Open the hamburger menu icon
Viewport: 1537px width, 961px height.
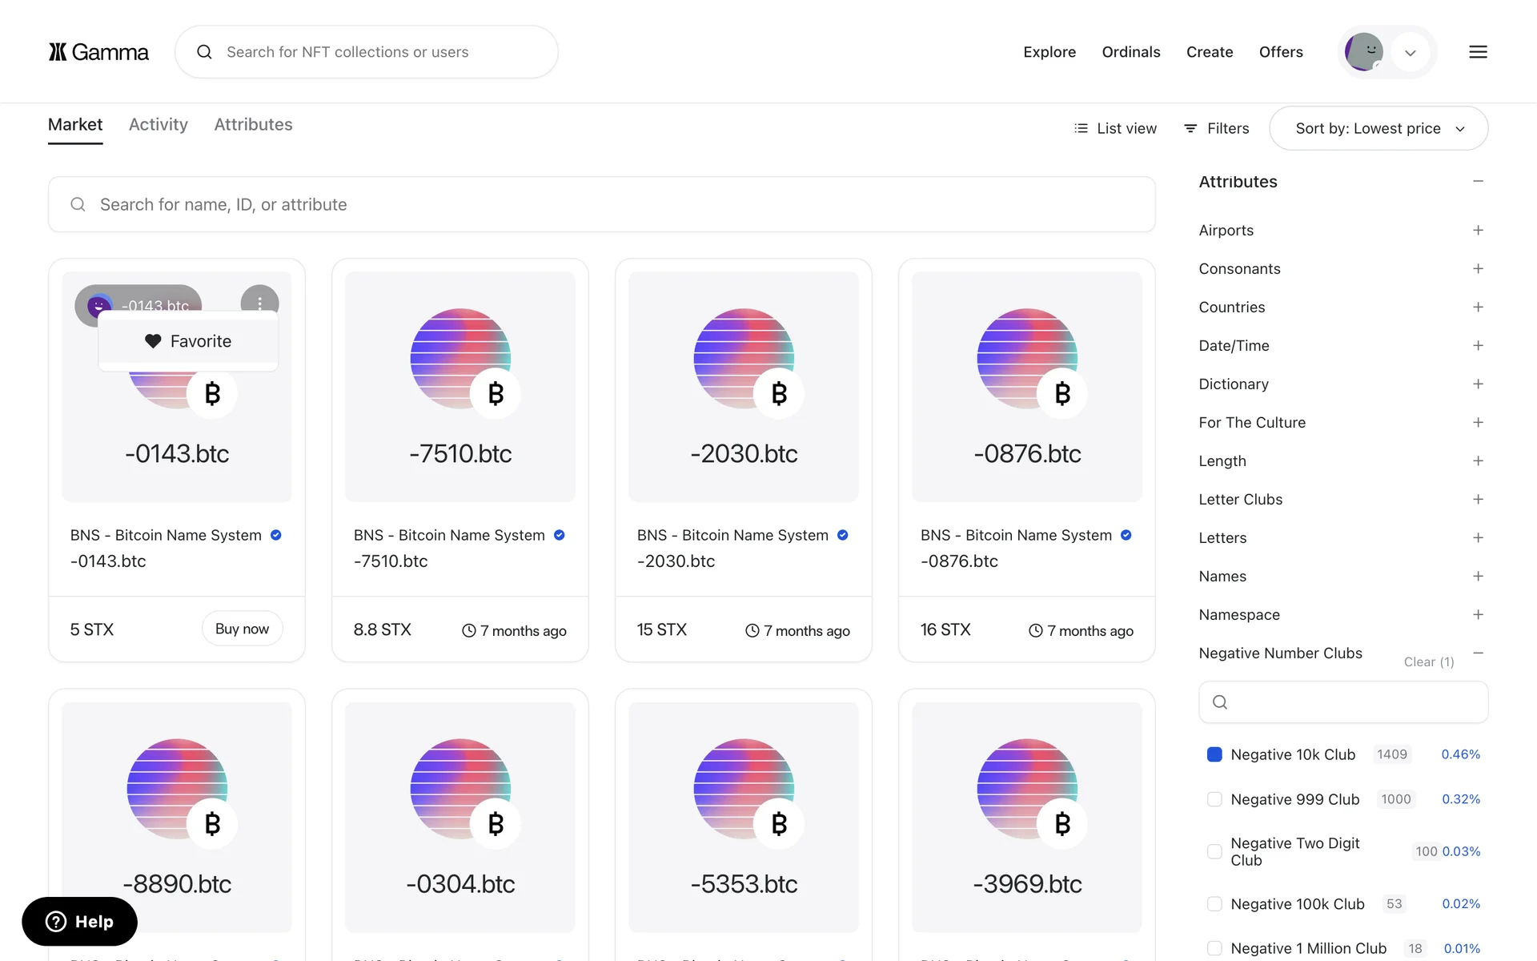1478,52
